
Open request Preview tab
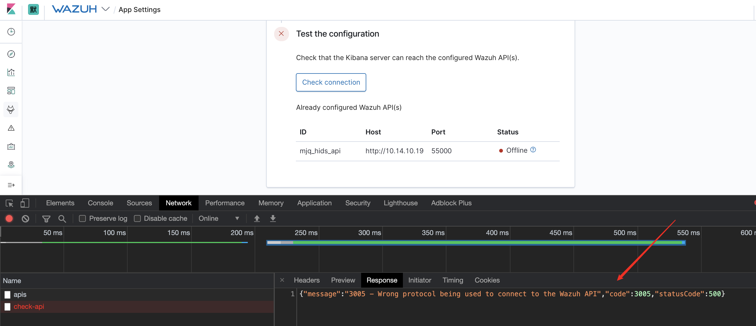pyautogui.click(x=343, y=280)
